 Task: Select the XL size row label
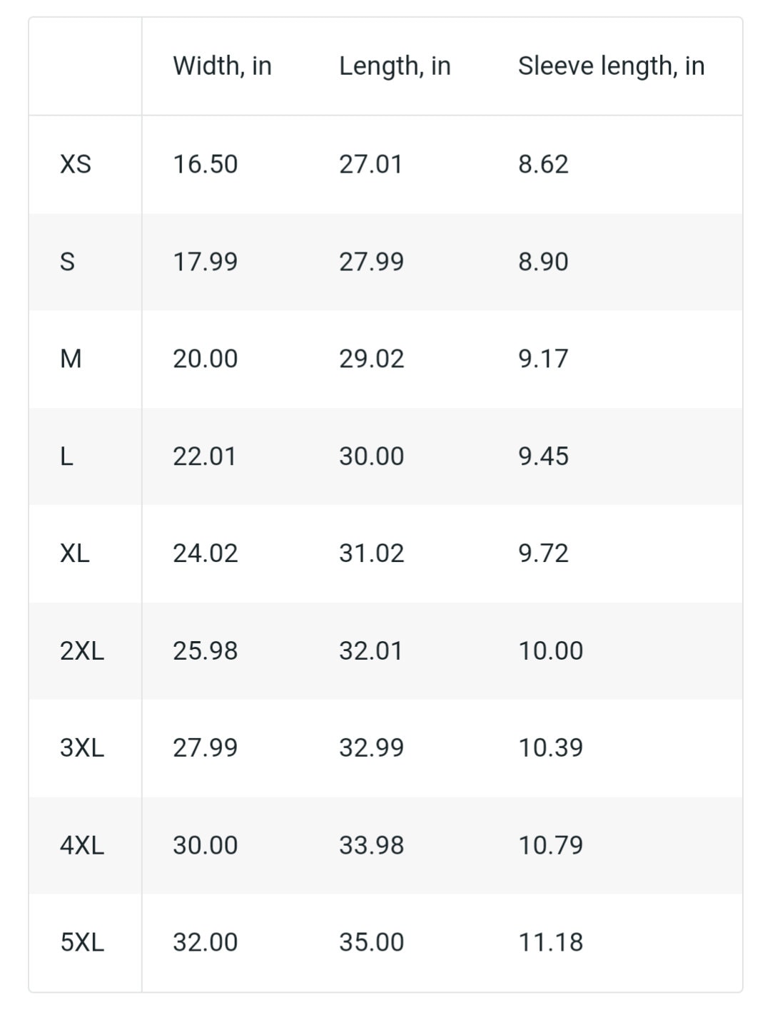point(75,553)
